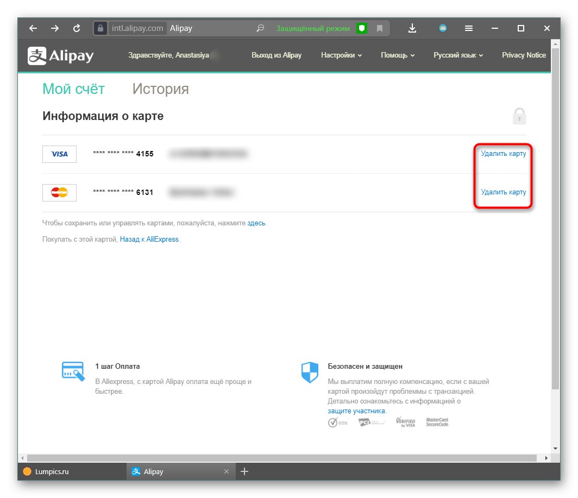578x498 pixels.
Task: Close the Alipay browser tab
Action: click(x=227, y=471)
